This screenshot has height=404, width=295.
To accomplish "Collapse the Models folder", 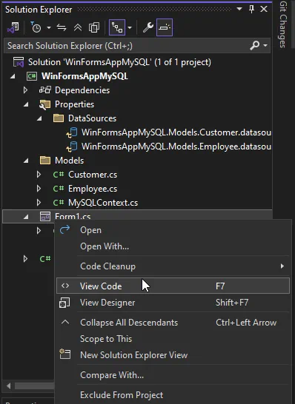I will (x=26, y=161).
